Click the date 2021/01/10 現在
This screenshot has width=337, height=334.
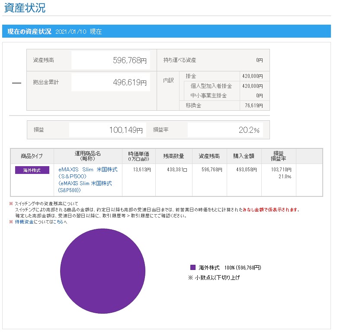[x=78, y=32]
